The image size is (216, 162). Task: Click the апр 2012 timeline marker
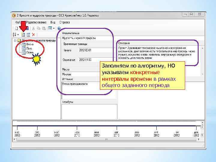pos(37,134)
